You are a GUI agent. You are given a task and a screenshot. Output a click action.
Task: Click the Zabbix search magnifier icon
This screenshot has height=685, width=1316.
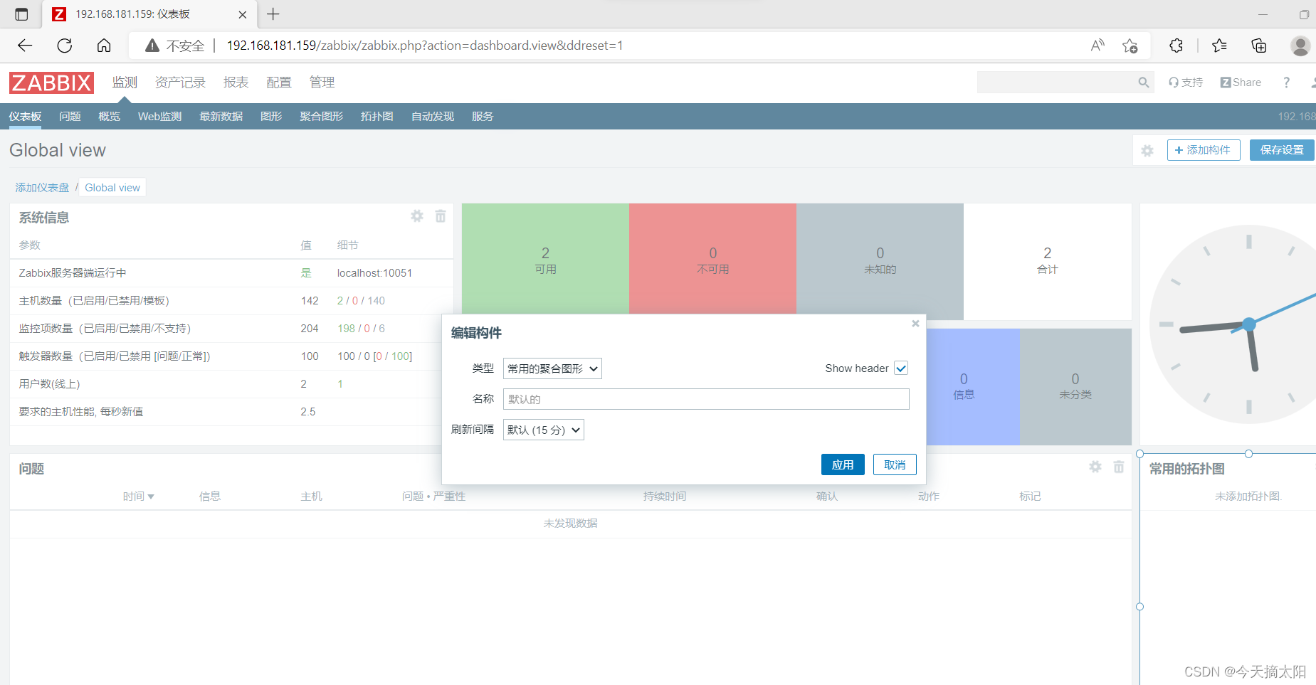pyautogui.click(x=1143, y=83)
